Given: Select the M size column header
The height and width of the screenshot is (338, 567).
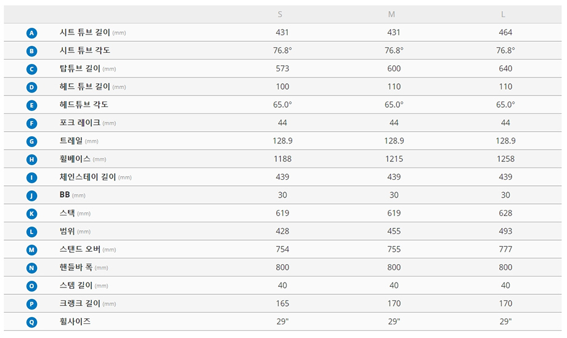Looking at the screenshot, I should [x=392, y=14].
